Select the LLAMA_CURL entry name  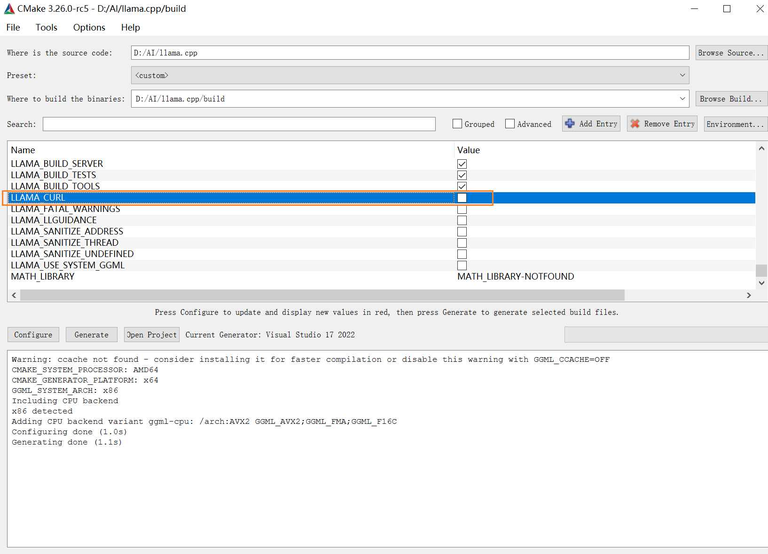[x=38, y=197]
